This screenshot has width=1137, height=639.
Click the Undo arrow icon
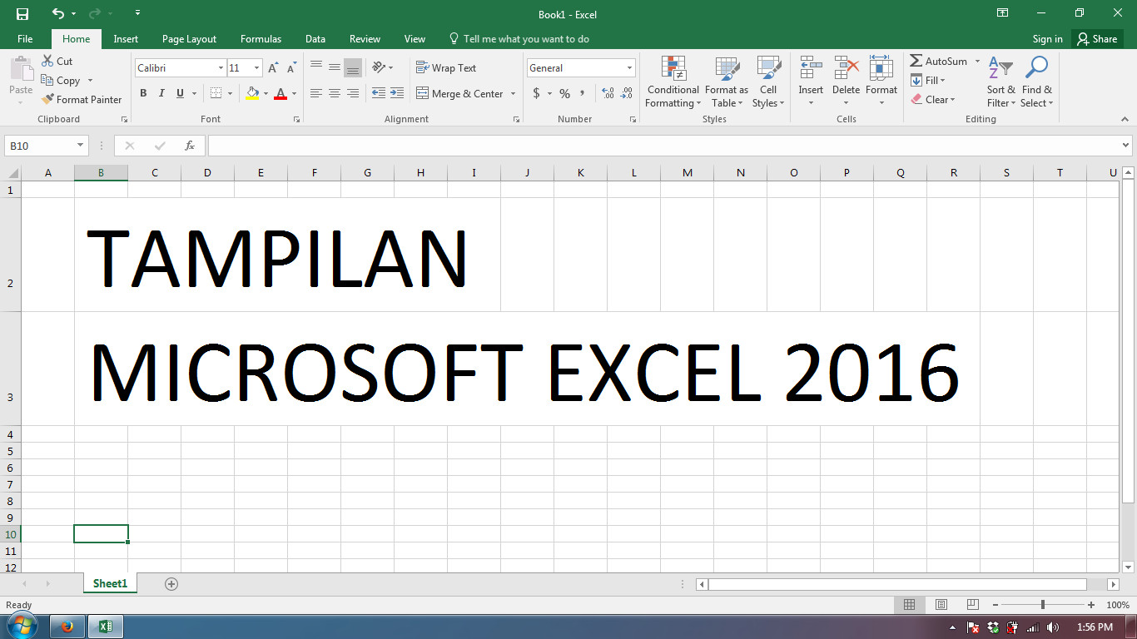tap(57, 14)
